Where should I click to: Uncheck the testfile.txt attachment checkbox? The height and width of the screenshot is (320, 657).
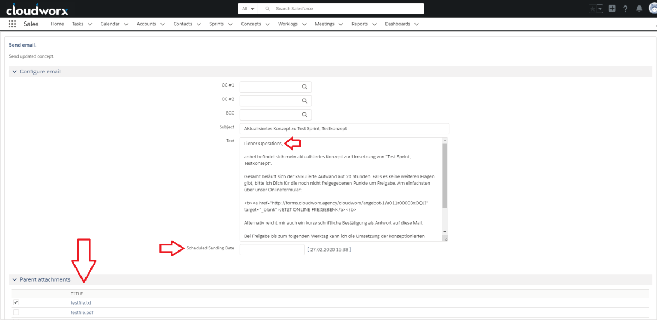(x=16, y=302)
